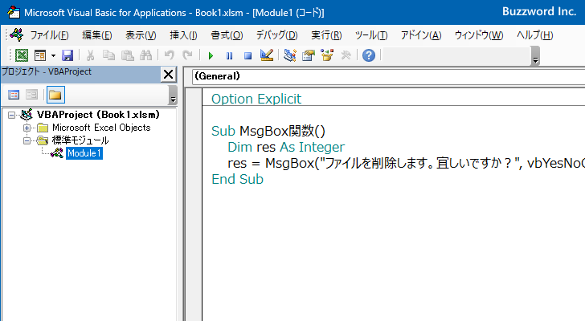The height and width of the screenshot is (321, 585).
Task: Open the 書式(O) menu
Action: [x=227, y=35]
